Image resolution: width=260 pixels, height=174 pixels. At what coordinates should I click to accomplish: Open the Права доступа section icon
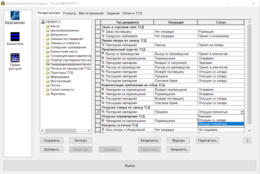tap(15, 58)
